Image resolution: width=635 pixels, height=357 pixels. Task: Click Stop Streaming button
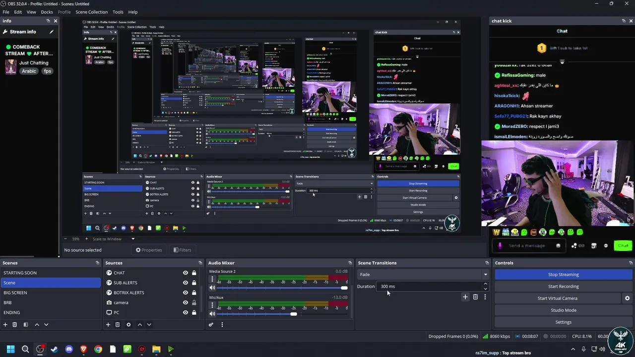[564, 274]
